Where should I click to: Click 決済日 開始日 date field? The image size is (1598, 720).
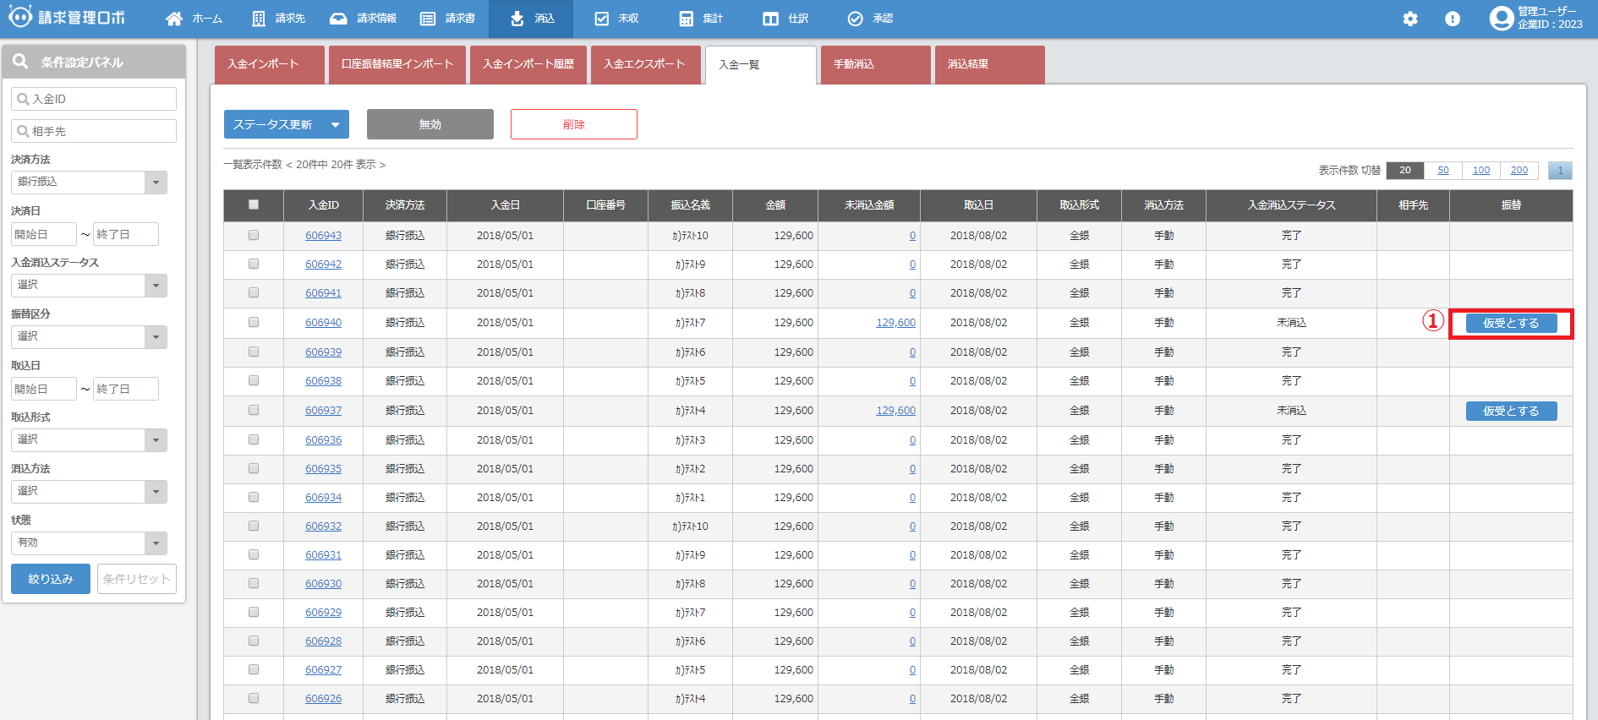click(44, 234)
